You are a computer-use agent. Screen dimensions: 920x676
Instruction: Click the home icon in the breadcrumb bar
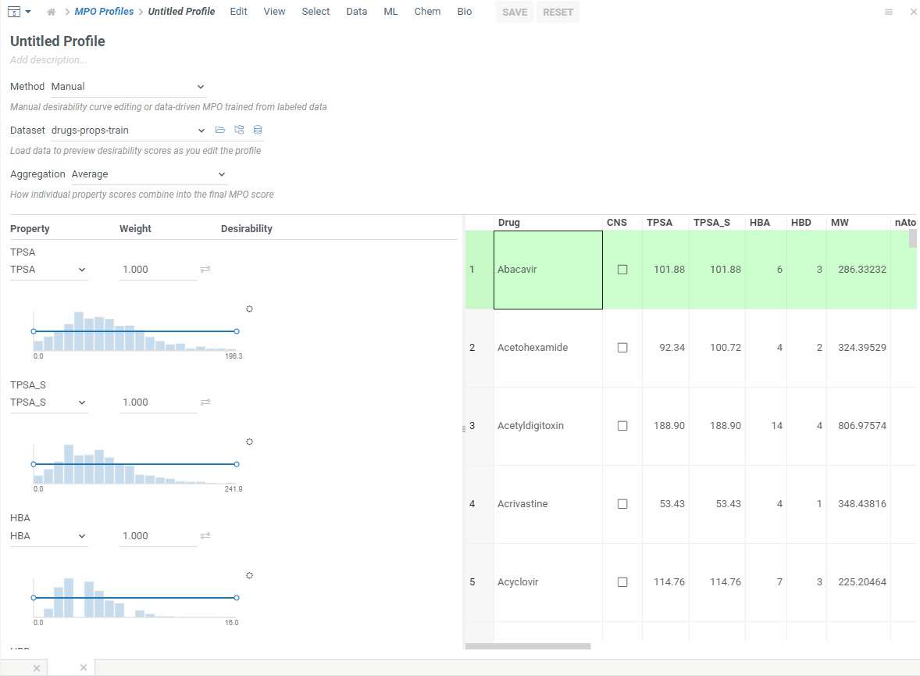click(x=49, y=12)
